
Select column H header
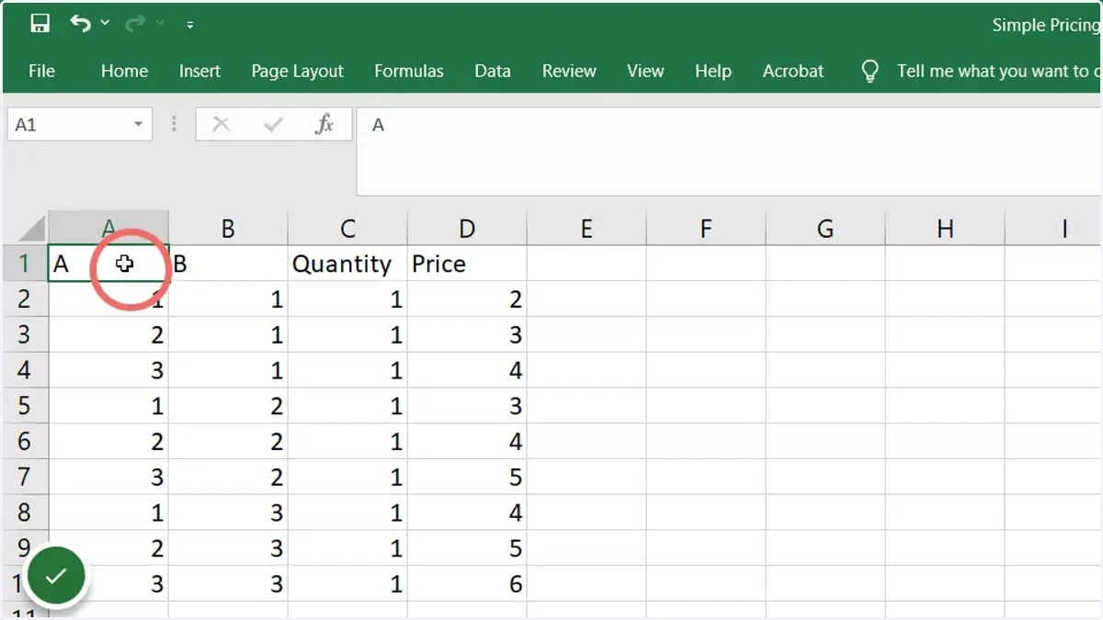[x=945, y=229]
